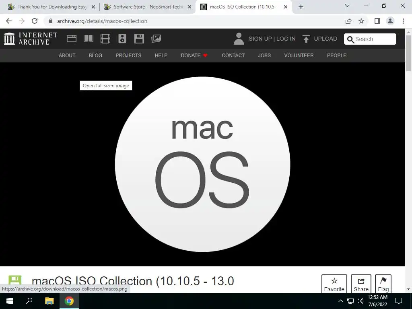Close the Thank You for Downloading tab
412x309 pixels.
93,7
